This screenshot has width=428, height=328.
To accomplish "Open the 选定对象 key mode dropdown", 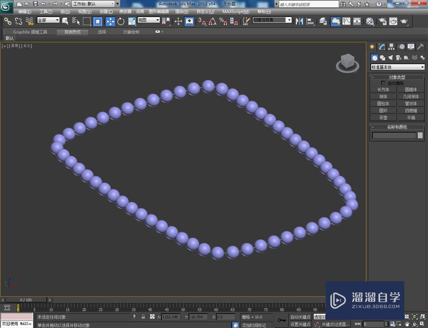I will pos(320,317).
